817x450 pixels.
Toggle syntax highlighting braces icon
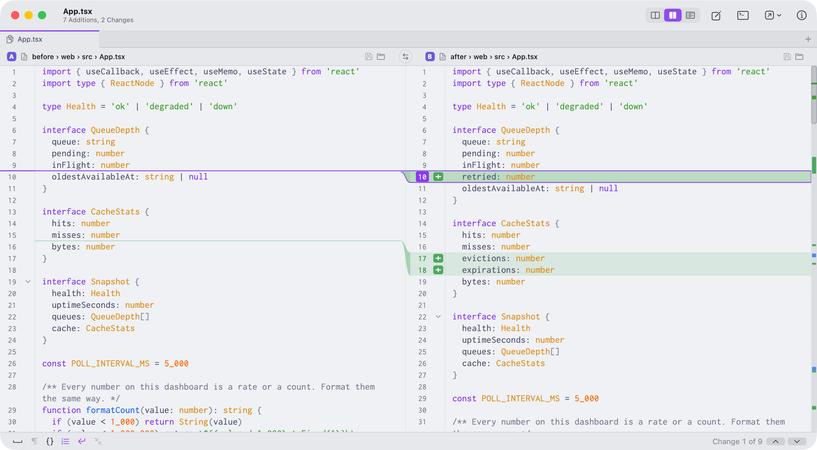click(50, 442)
